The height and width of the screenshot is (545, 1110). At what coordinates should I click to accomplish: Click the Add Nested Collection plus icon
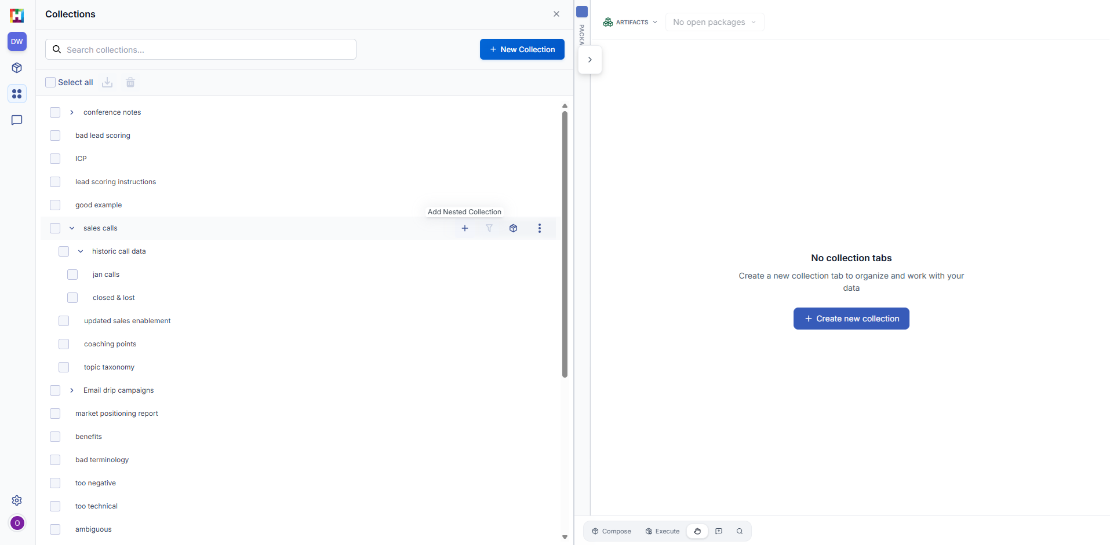[465, 228]
